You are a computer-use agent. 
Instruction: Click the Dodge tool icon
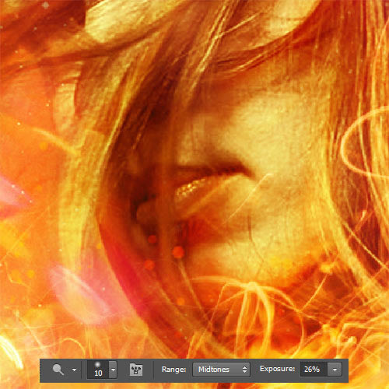[58, 370]
